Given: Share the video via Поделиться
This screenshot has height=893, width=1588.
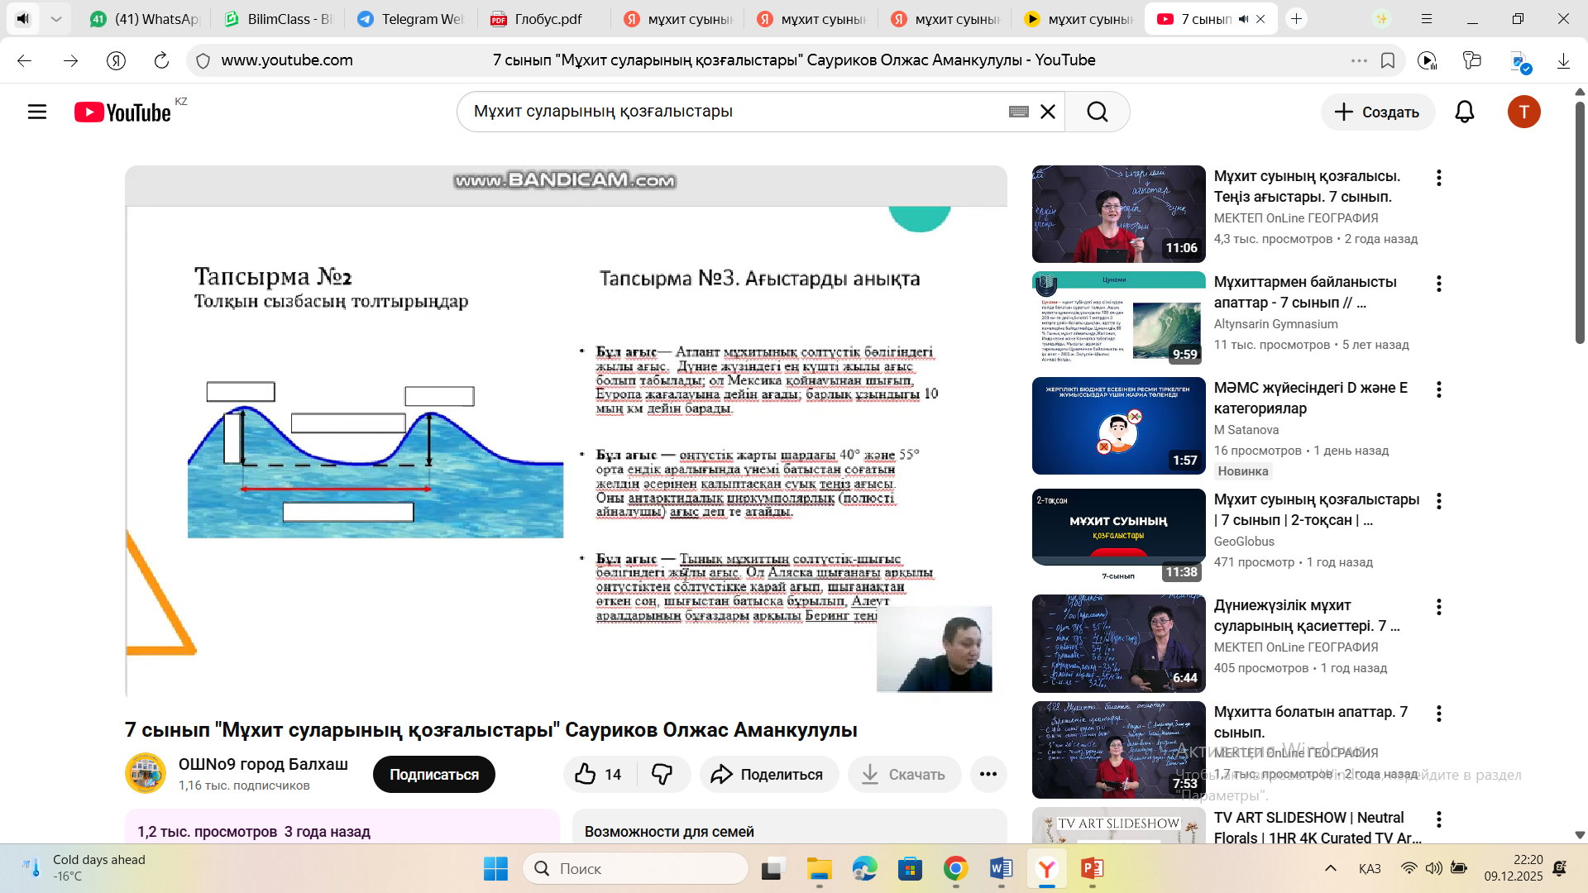Looking at the screenshot, I should click(768, 775).
